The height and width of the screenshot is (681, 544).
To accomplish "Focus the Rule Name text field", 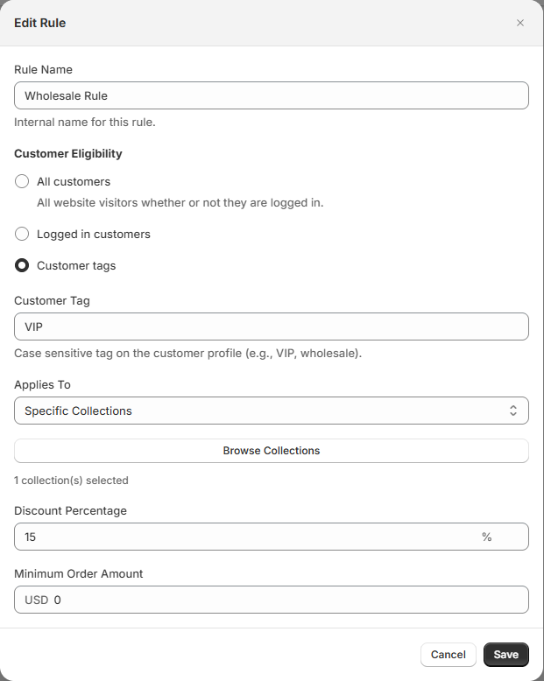I will click(x=272, y=95).
